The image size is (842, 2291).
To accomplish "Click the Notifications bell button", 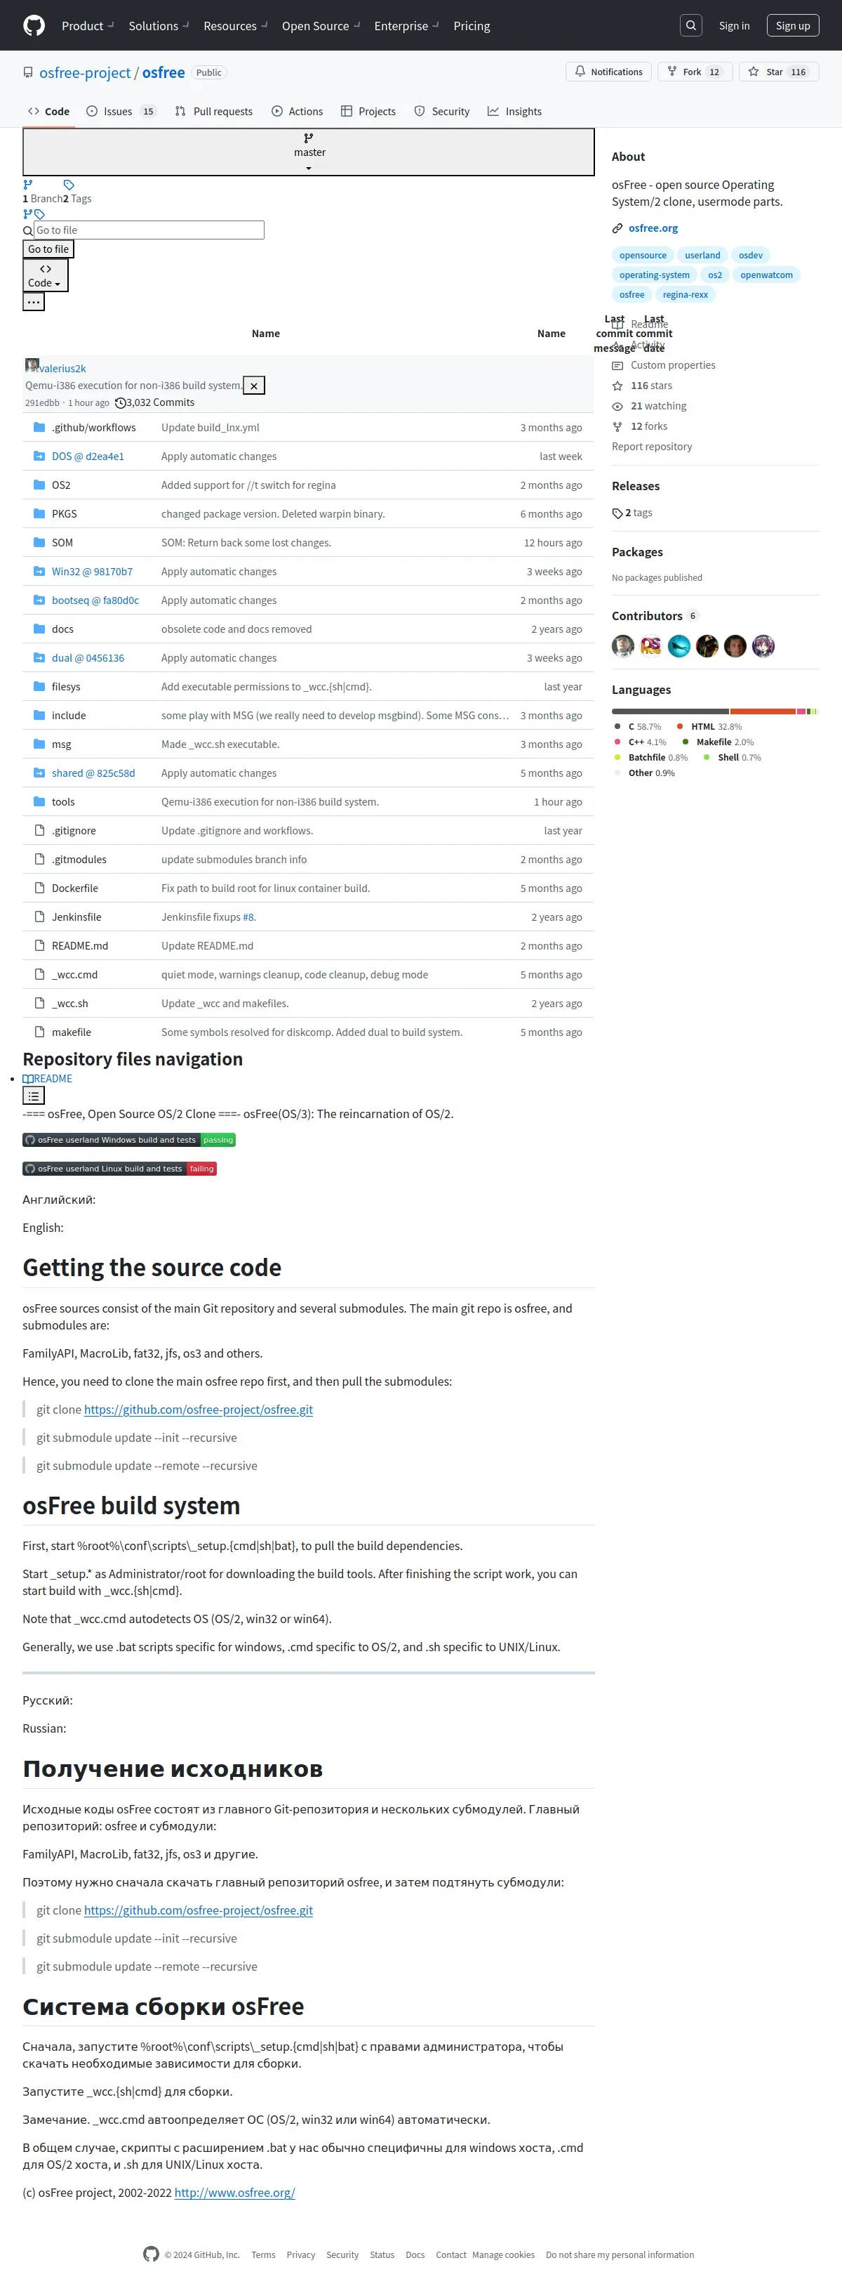I will 608,72.
